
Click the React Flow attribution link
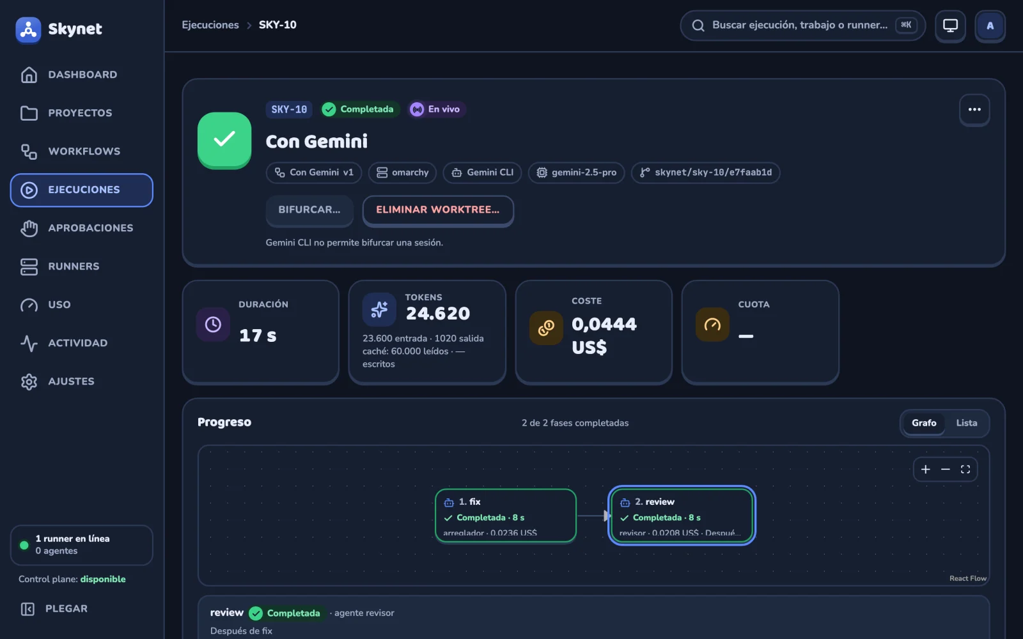[967, 578]
